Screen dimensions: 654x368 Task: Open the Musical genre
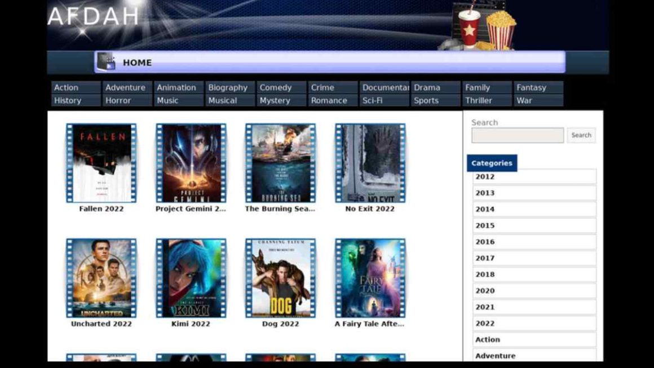230,100
